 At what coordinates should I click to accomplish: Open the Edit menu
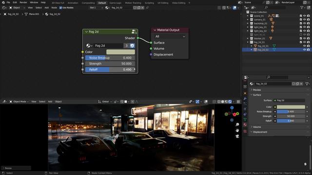click(15, 2)
